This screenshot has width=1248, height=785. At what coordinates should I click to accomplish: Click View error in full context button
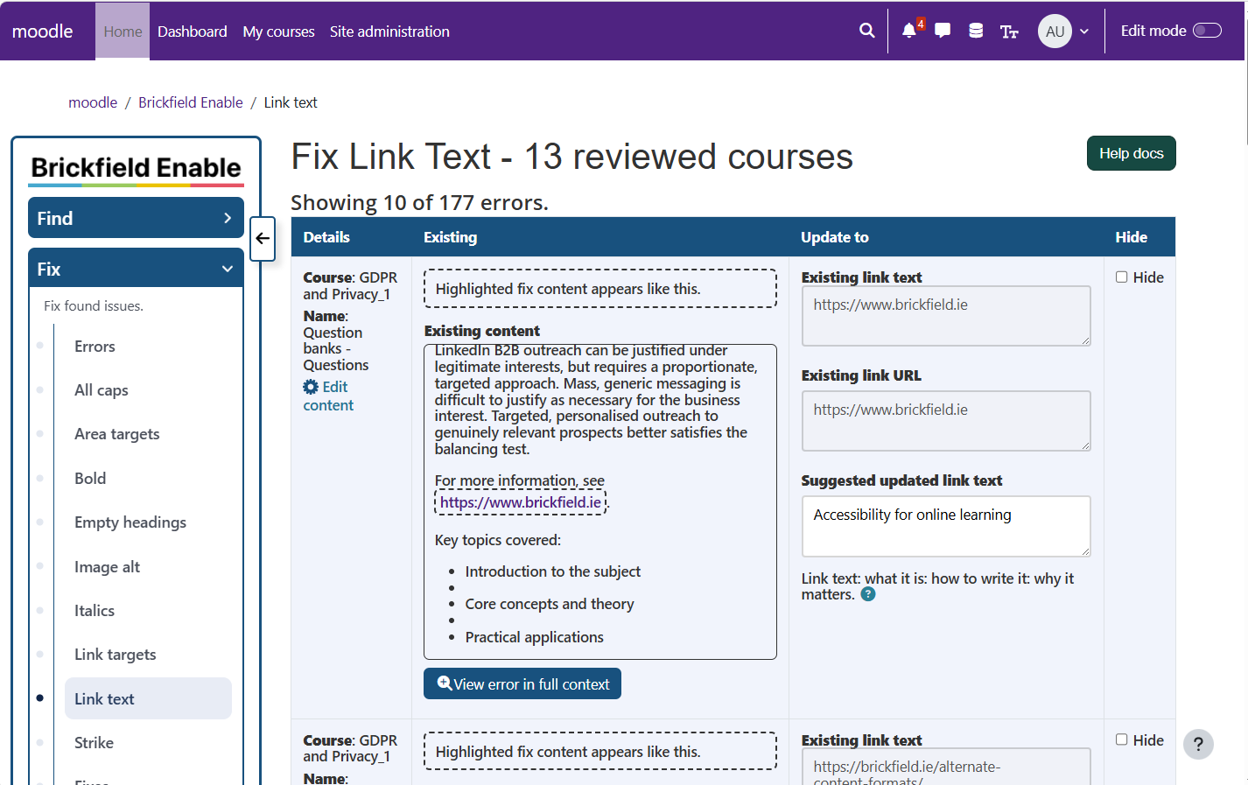point(522,683)
